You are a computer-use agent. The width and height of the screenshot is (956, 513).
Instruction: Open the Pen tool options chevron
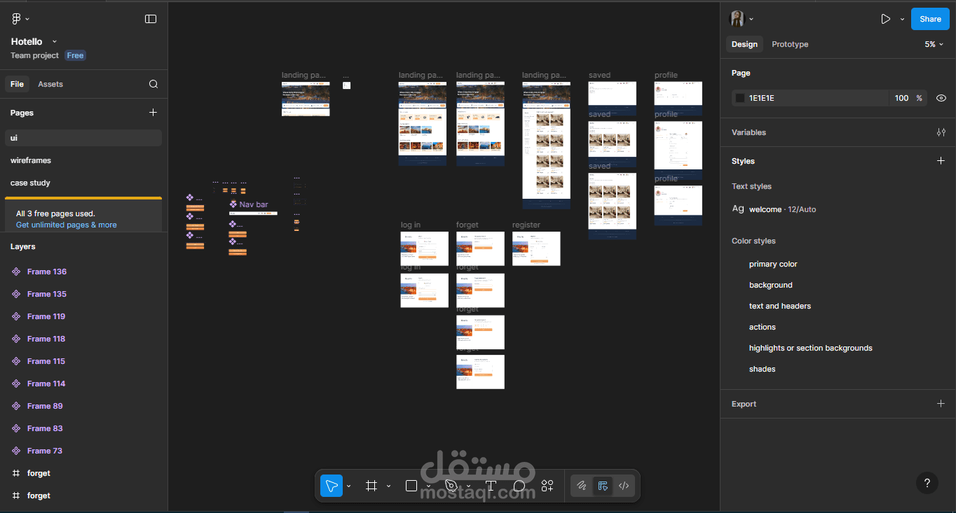[468, 486]
